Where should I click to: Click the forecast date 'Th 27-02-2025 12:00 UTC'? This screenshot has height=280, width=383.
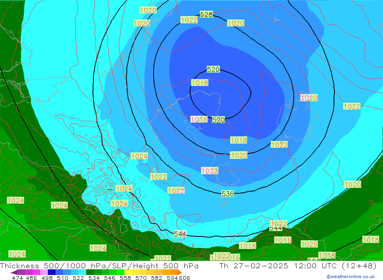(278, 265)
